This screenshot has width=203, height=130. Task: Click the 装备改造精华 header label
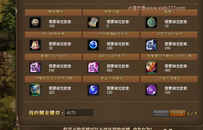tap(111, 79)
